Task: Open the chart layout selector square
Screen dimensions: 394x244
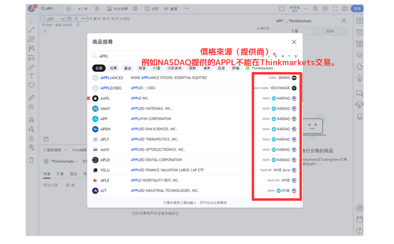Action: point(281,8)
